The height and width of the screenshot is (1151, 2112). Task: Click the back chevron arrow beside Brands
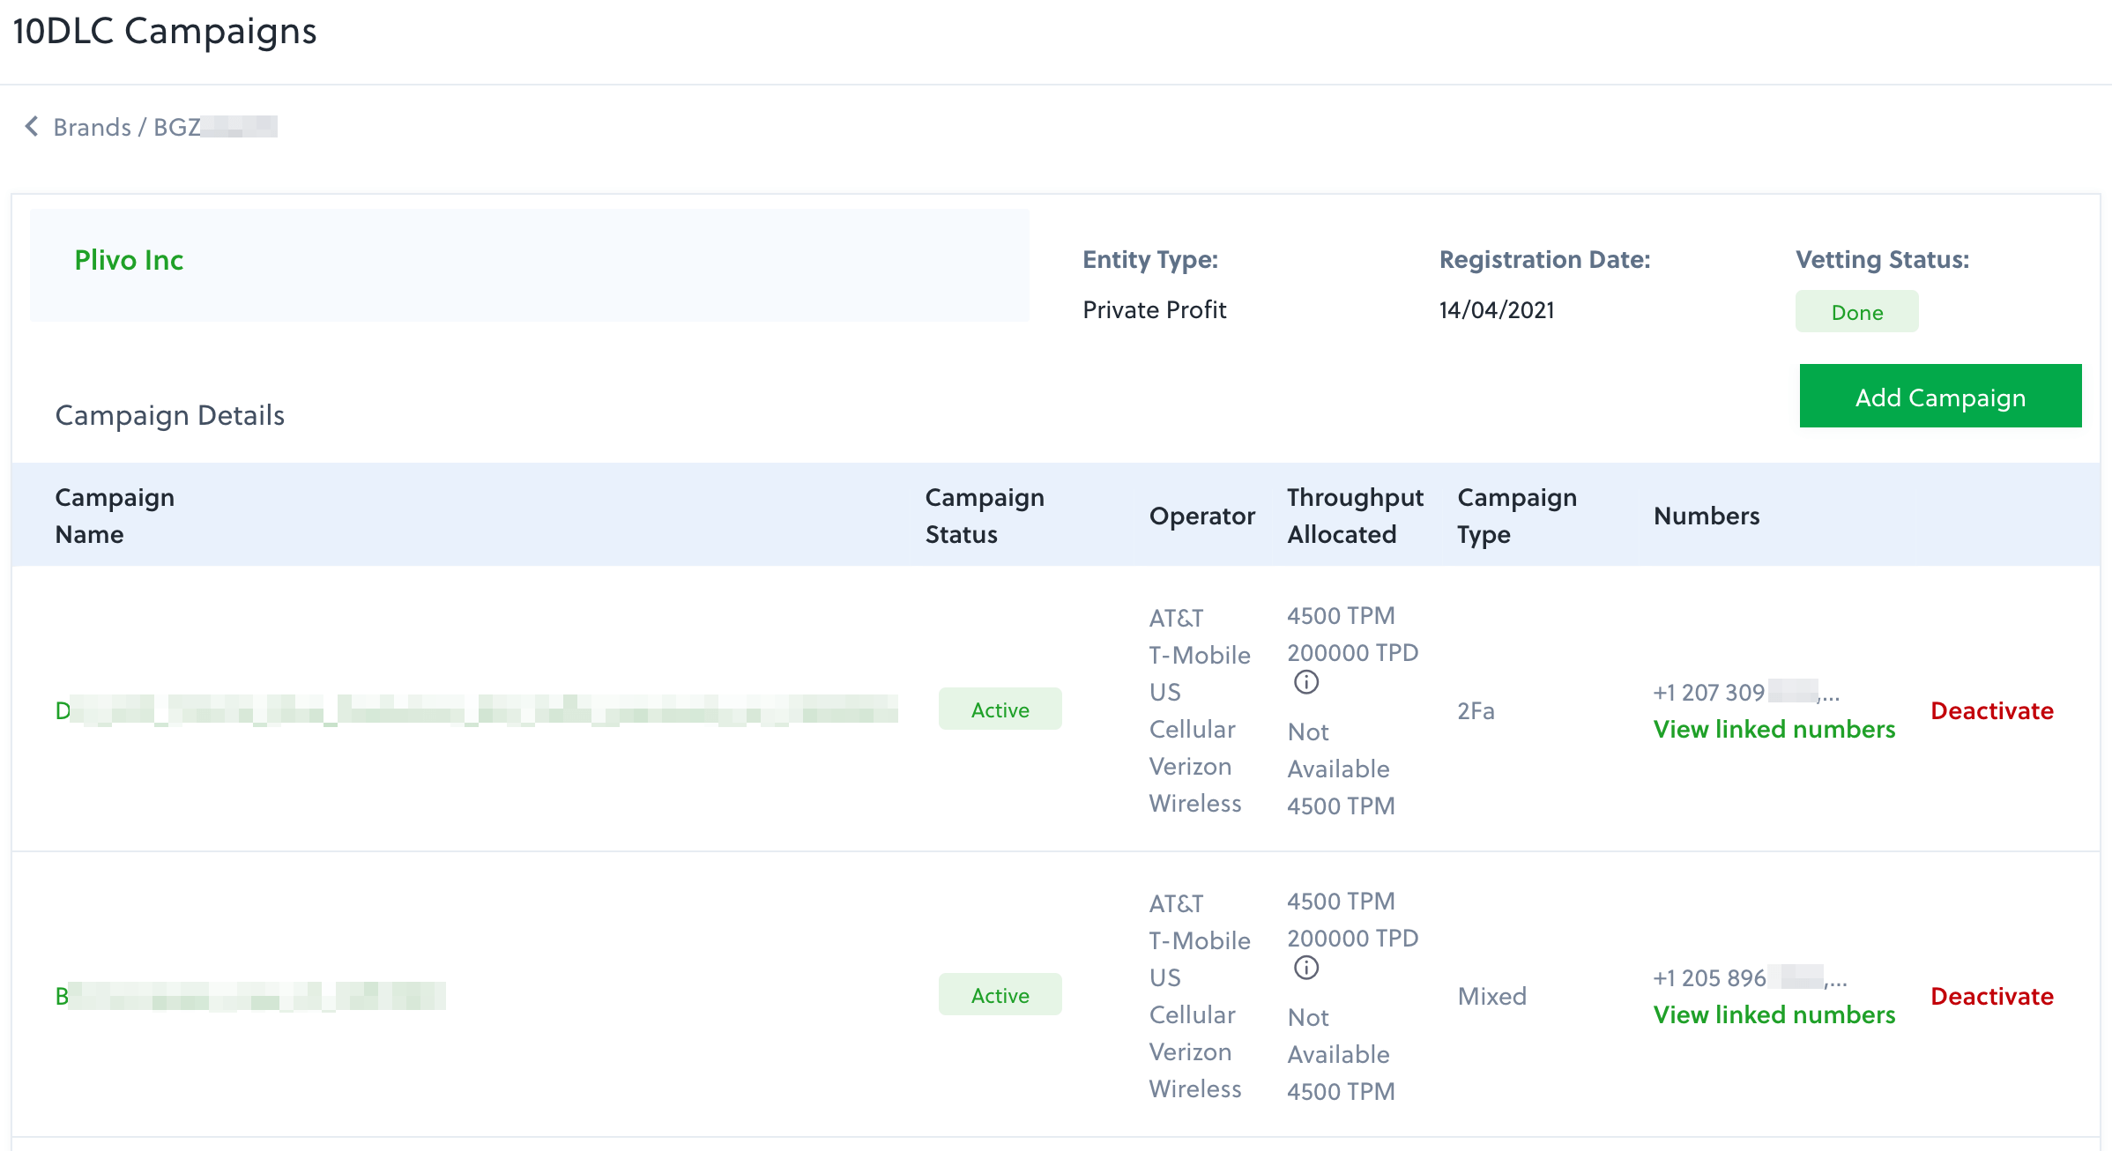click(x=32, y=127)
